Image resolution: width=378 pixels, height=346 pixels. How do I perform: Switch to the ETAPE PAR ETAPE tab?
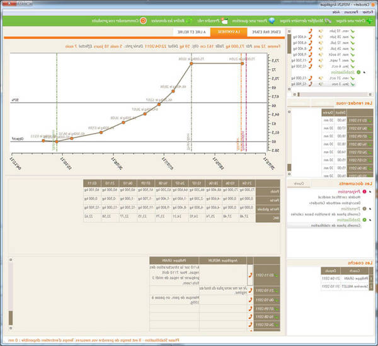tap(266, 32)
